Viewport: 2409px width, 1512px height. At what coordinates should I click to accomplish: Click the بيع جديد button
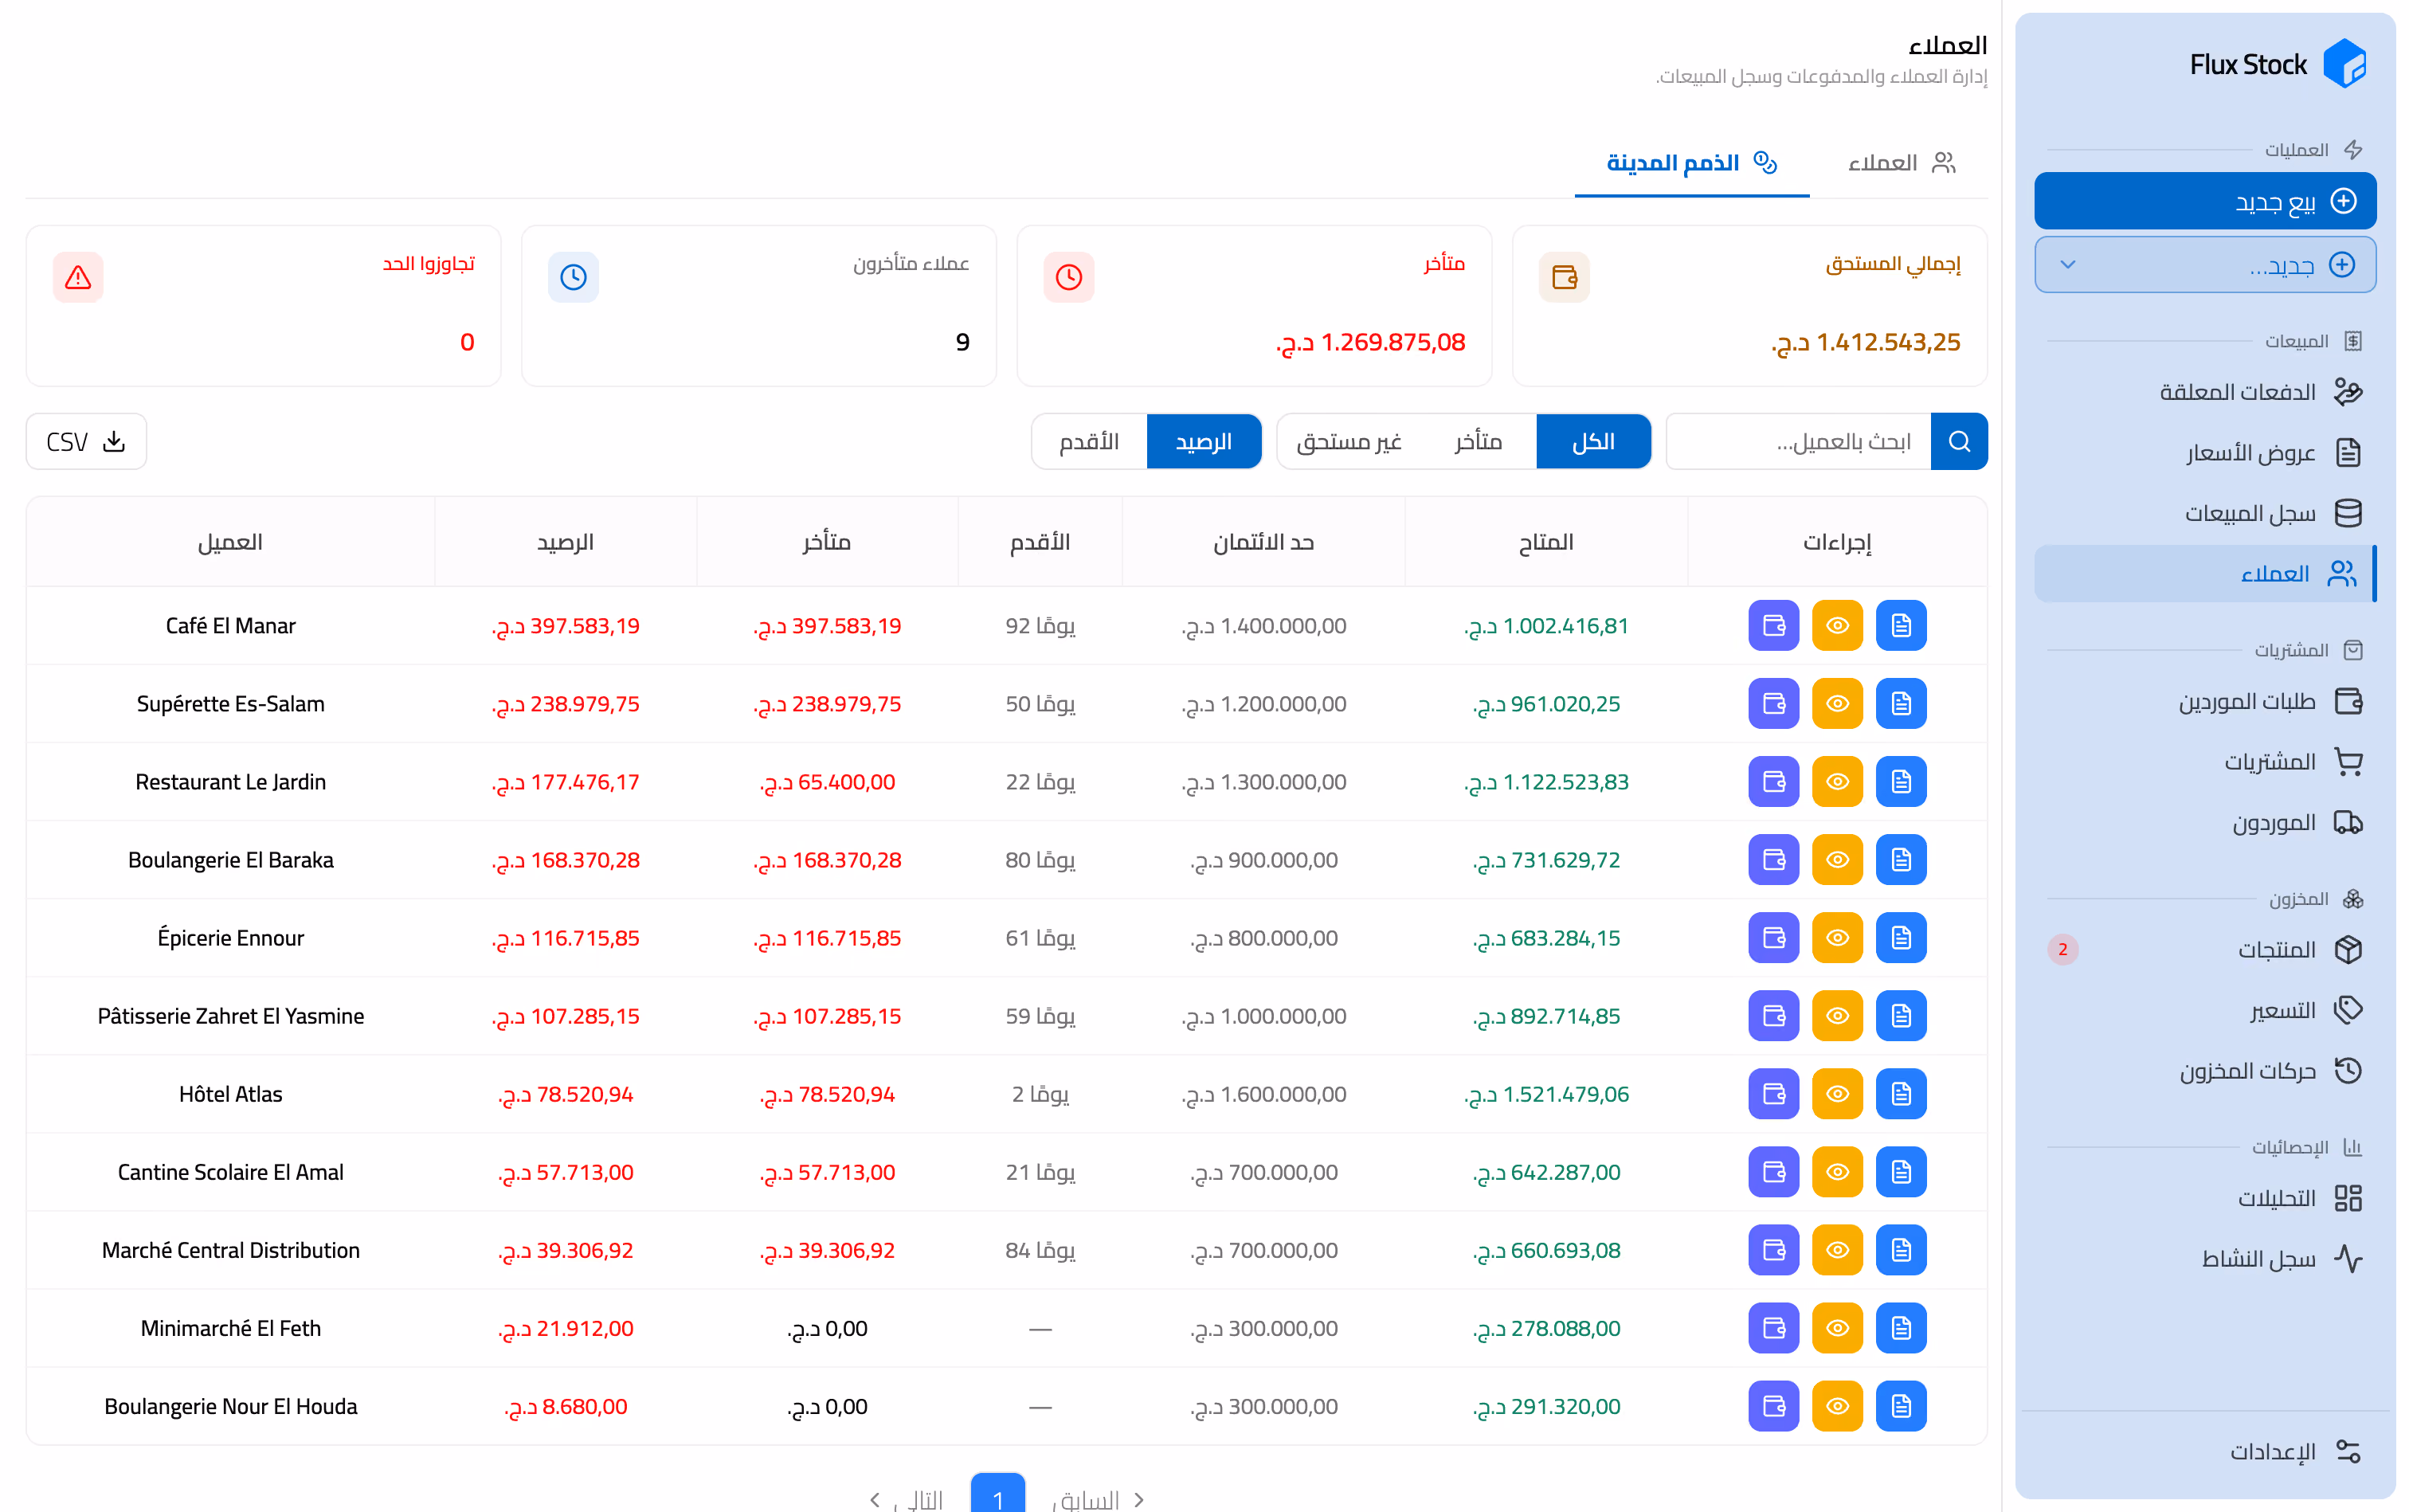pyautogui.click(x=2204, y=201)
